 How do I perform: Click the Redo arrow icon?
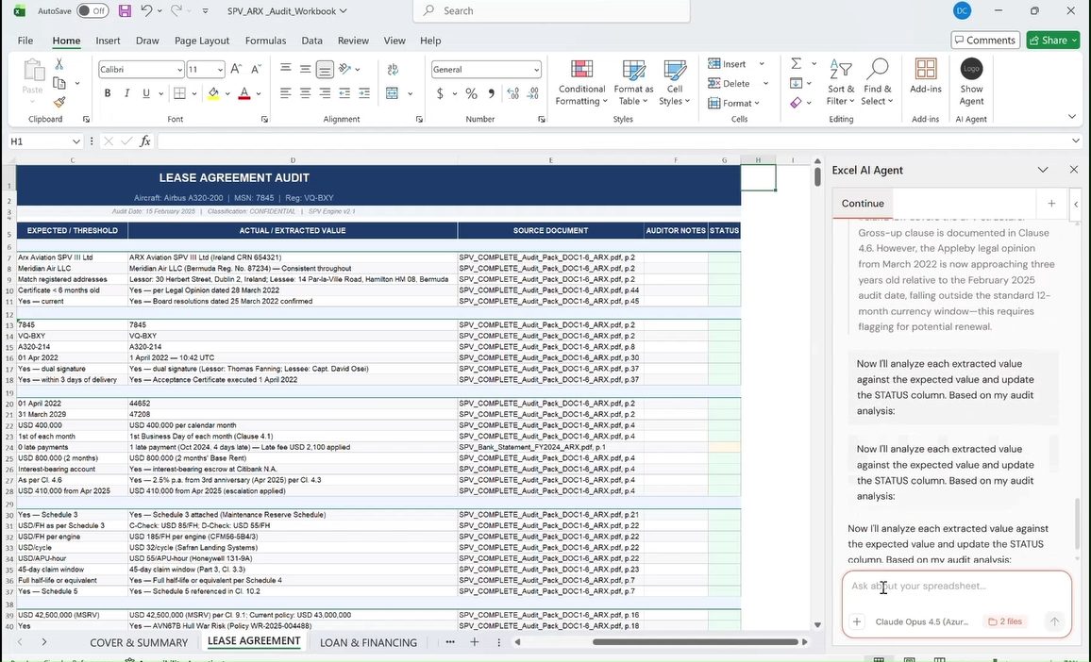(x=176, y=11)
